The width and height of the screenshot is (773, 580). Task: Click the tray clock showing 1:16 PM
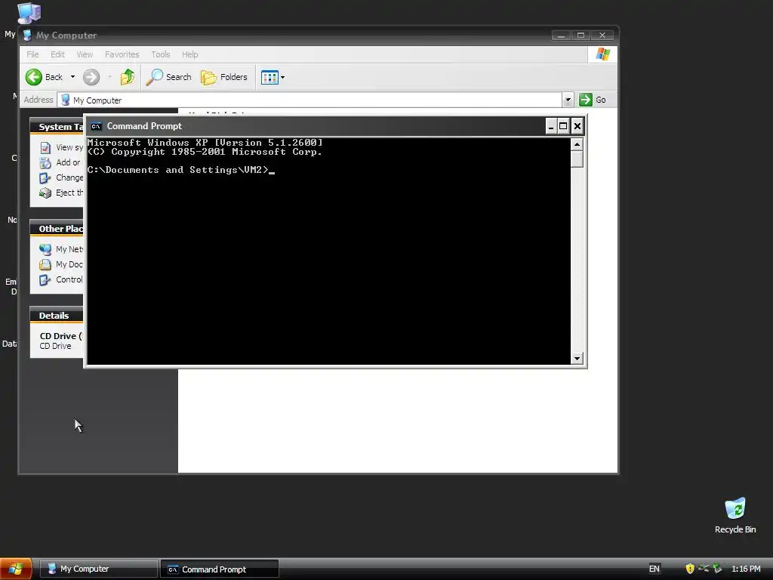point(746,569)
